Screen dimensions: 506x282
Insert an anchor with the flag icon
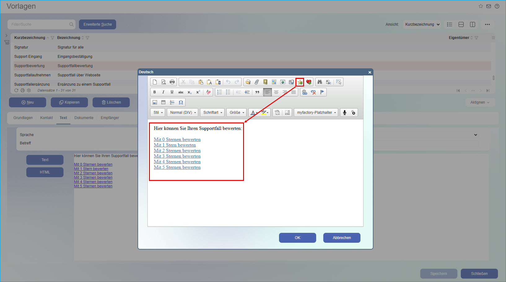[x=322, y=92]
